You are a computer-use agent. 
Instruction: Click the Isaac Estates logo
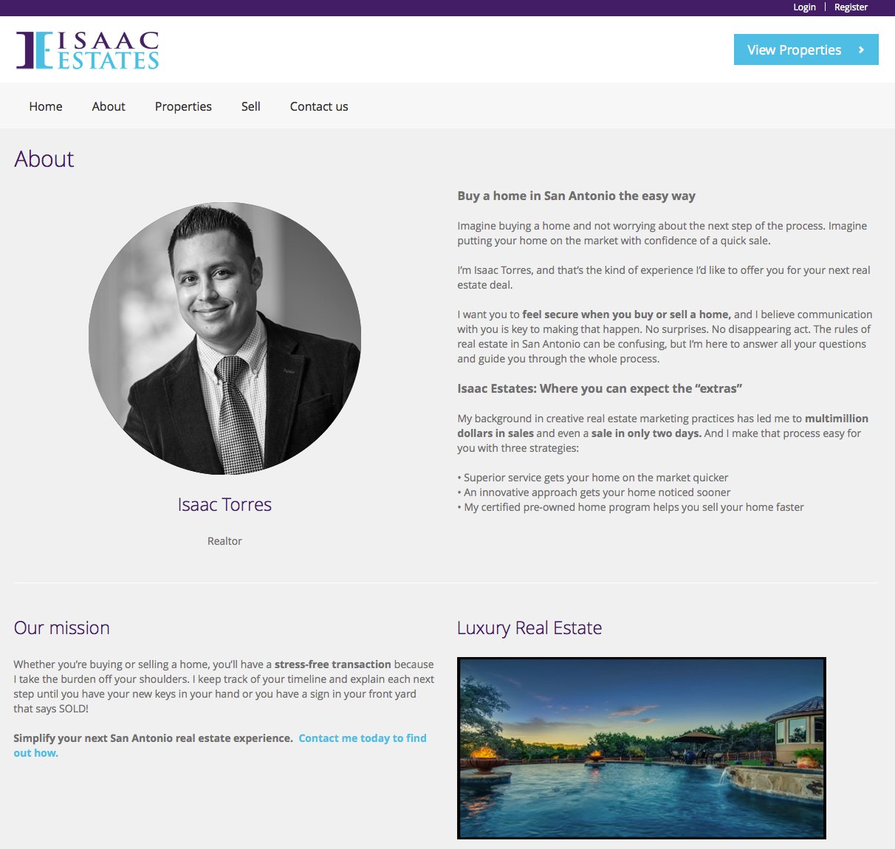click(87, 50)
